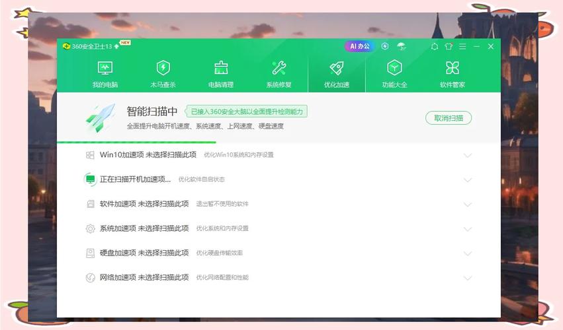Image resolution: width=563 pixels, height=330 pixels.
Task: Open 电脑清理 cleanup broom icon
Action: coord(221,74)
